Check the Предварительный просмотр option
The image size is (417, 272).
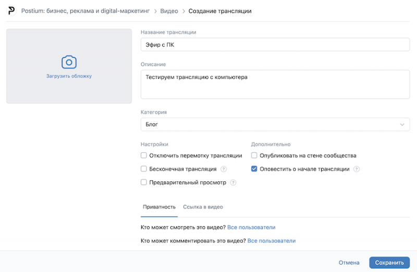tap(144, 183)
